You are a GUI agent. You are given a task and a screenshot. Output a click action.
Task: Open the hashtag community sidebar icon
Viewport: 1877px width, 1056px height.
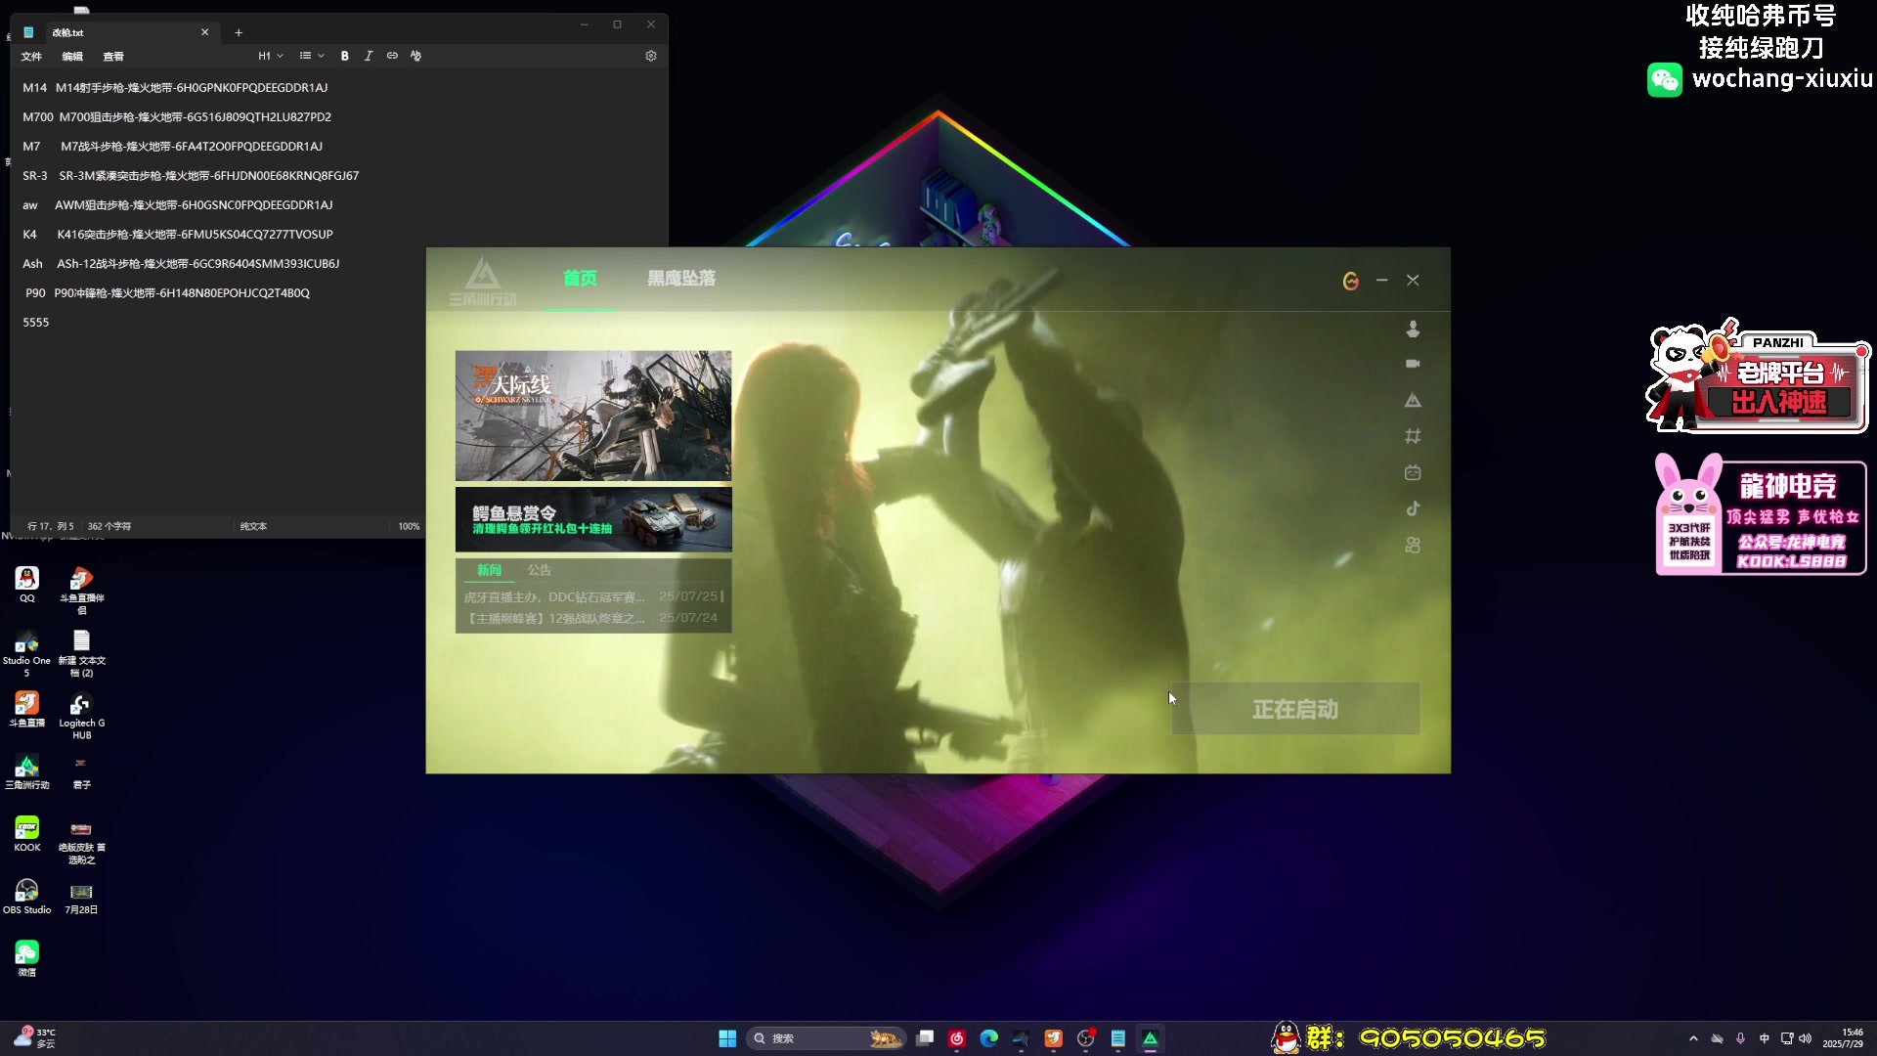(1413, 436)
